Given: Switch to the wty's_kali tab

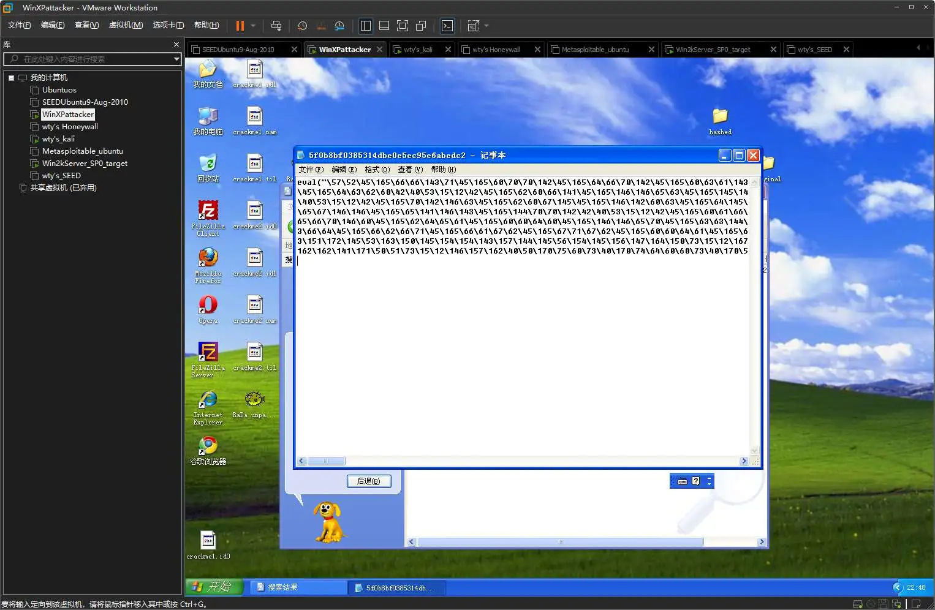Looking at the screenshot, I should [418, 50].
